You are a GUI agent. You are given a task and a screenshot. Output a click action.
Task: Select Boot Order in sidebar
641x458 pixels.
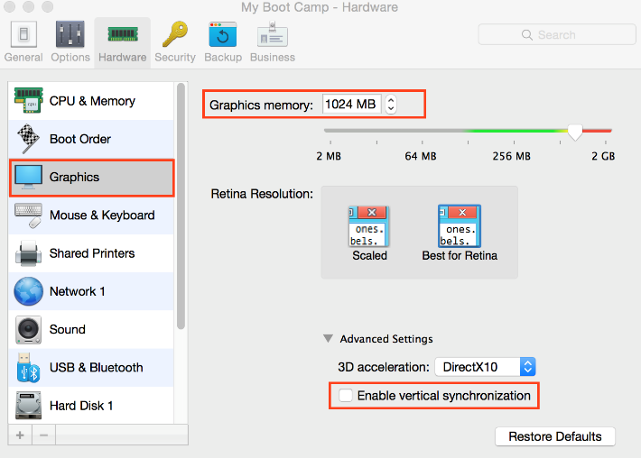click(x=80, y=139)
